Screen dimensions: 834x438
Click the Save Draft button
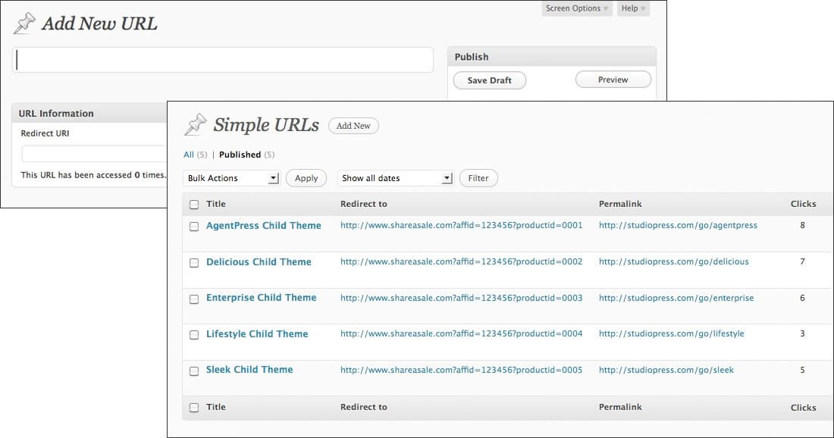click(x=489, y=80)
